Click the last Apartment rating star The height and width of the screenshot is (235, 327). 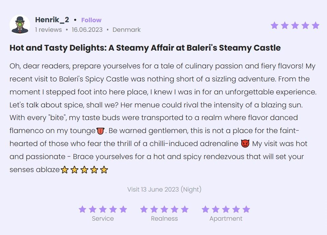246,209
